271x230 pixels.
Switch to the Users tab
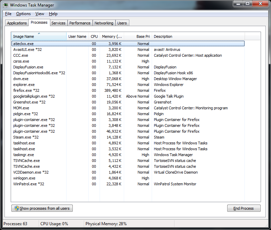[x=122, y=23]
